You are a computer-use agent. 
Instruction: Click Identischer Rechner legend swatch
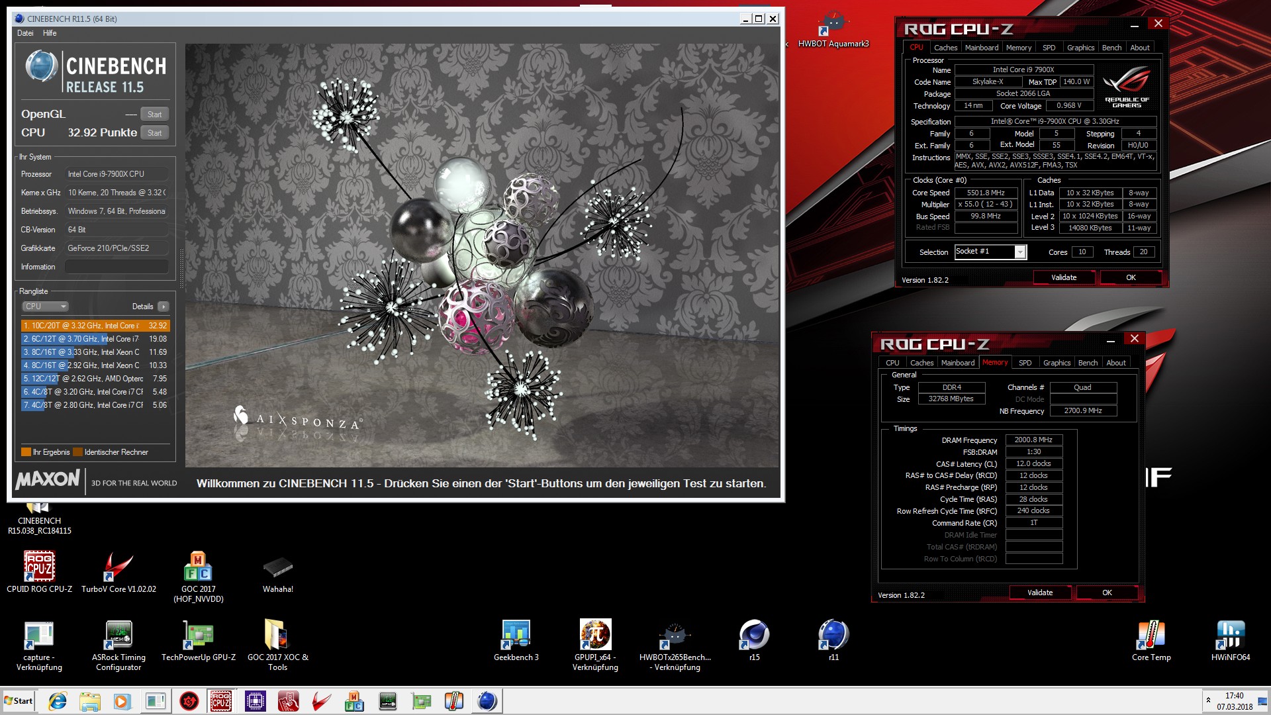point(77,452)
